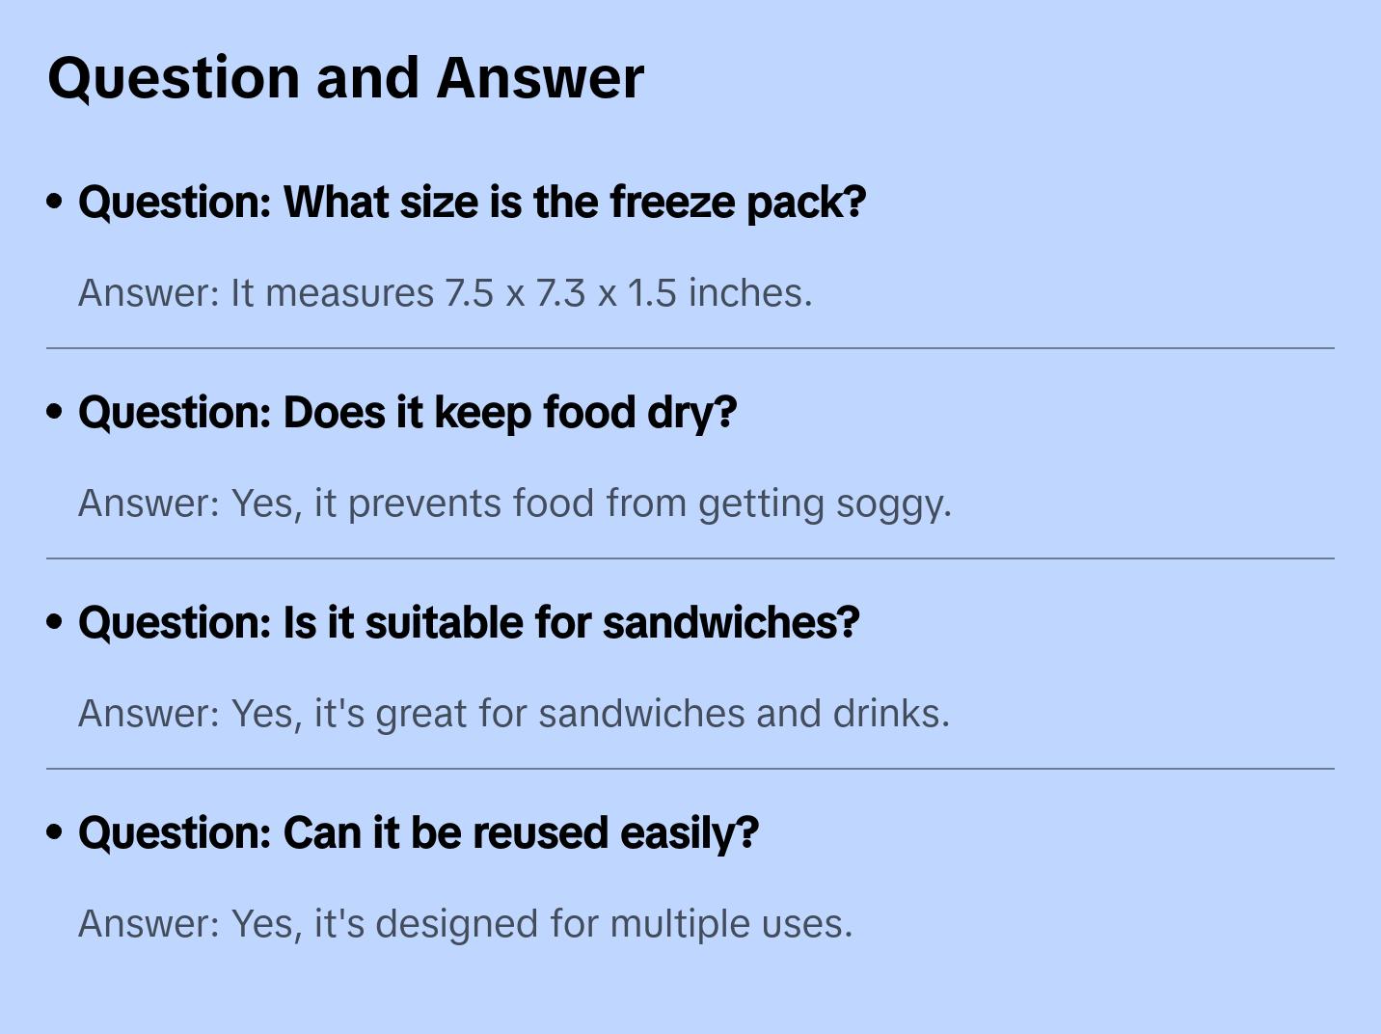1381x1034 pixels.
Task: Select the answer about preventing soggy food
Action: click(x=514, y=503)
